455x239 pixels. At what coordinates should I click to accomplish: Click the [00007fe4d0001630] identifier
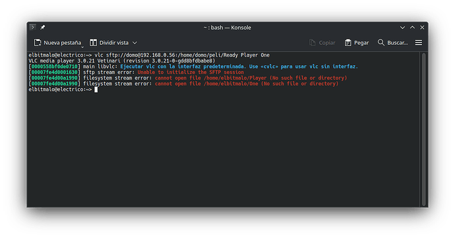click(54, 72)
